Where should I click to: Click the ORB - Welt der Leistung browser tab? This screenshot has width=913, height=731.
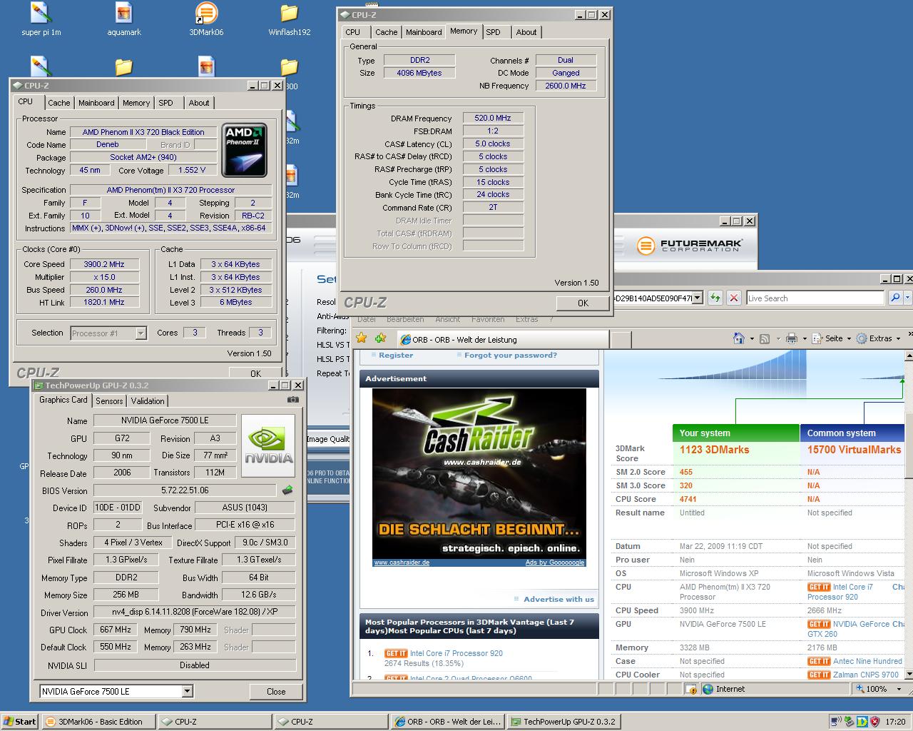point(503,339)
